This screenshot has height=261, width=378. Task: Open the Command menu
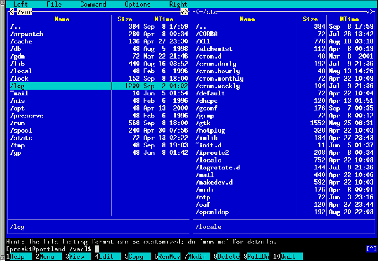coord(93,4)
